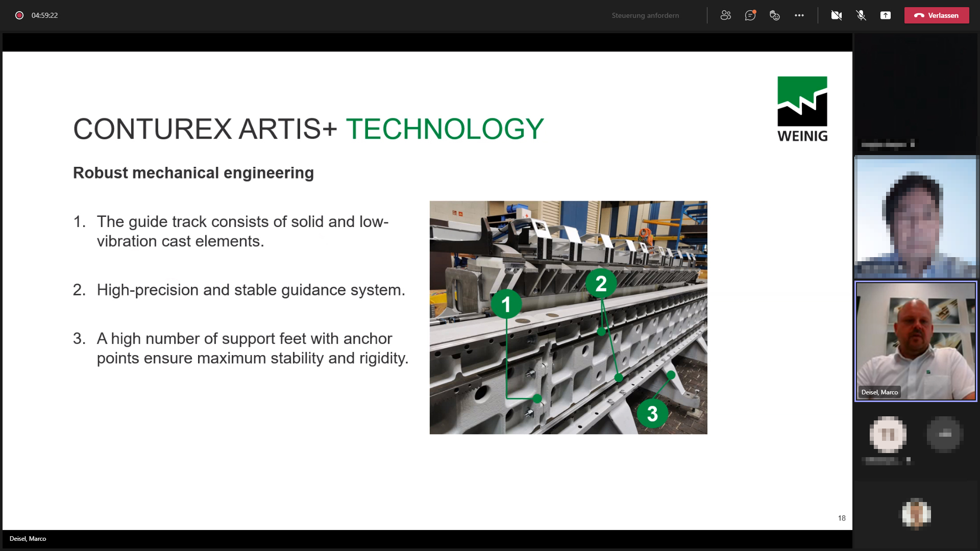Click the dark gray participant avatar circle

pyautogui.click(x=944, y=435)
